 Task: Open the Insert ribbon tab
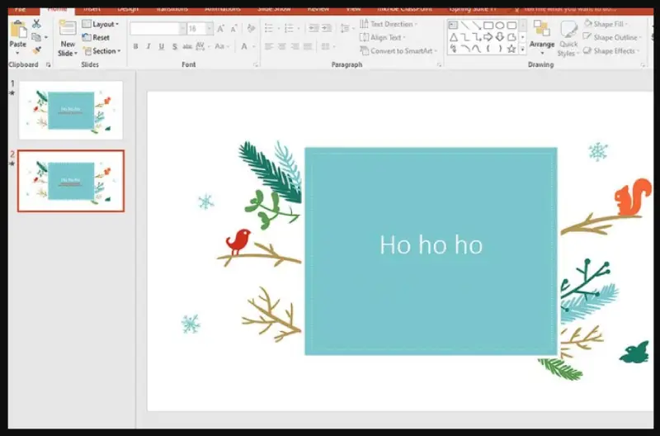pos(92,9)
